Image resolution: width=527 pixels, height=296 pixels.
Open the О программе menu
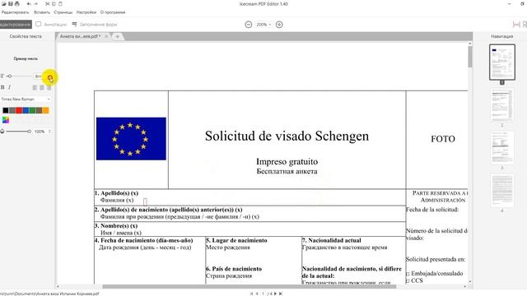pyautogui.click(x=113, y=12)
